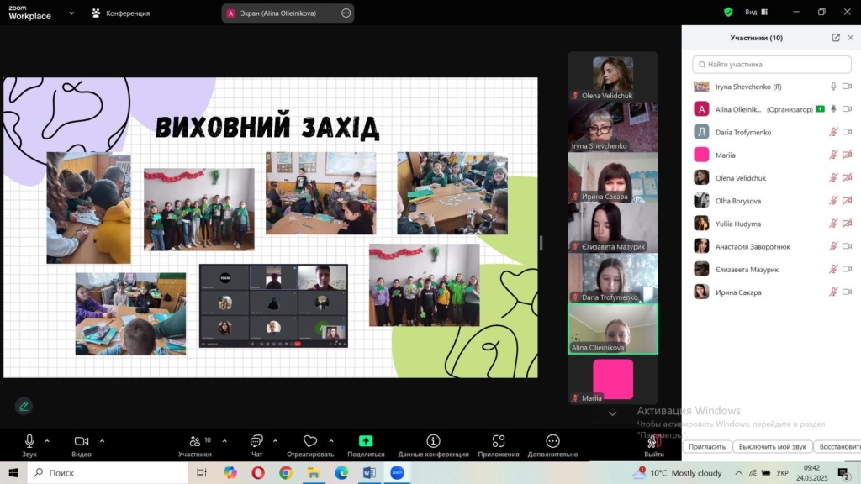Toggle Iryna Shevchenko microphone icon

click(x=833, y=87)
